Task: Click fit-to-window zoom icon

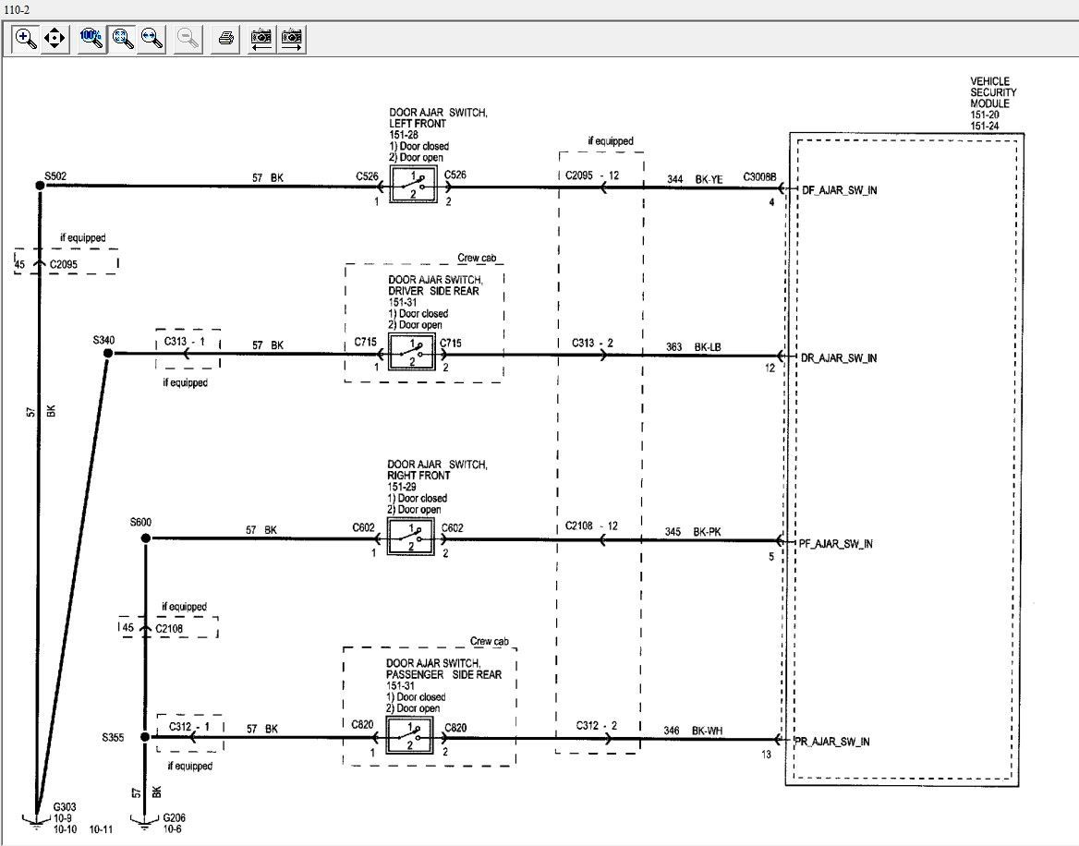Action: click(123, 38)
